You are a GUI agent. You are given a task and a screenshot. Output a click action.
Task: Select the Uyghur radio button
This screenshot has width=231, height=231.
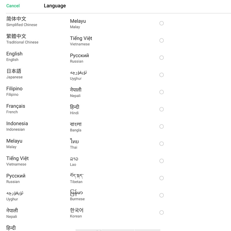click(161, 75)
